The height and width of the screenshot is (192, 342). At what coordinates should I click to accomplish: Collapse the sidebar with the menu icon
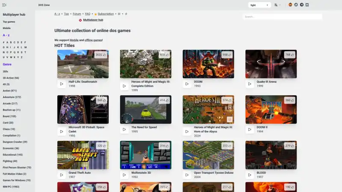(x=4, y=5)
